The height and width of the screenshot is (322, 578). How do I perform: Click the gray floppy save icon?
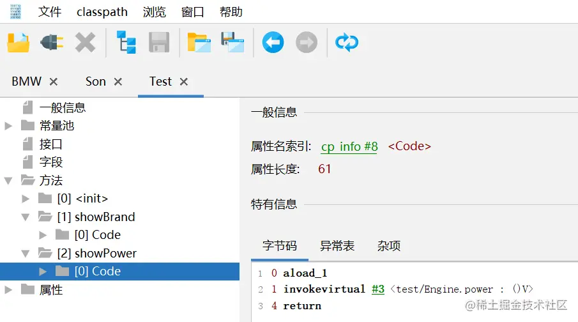(x=159, y=42)
